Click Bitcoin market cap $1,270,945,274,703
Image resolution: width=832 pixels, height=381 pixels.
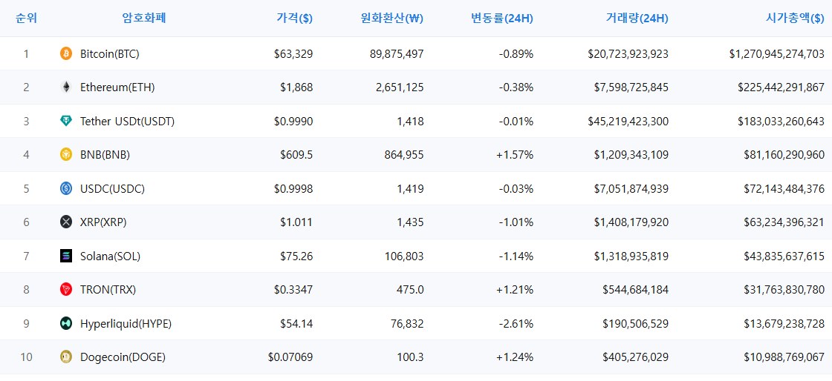(777, 53)
